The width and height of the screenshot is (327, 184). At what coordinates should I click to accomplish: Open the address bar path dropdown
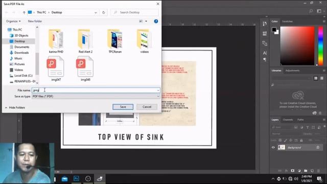(x=96, y=12)
